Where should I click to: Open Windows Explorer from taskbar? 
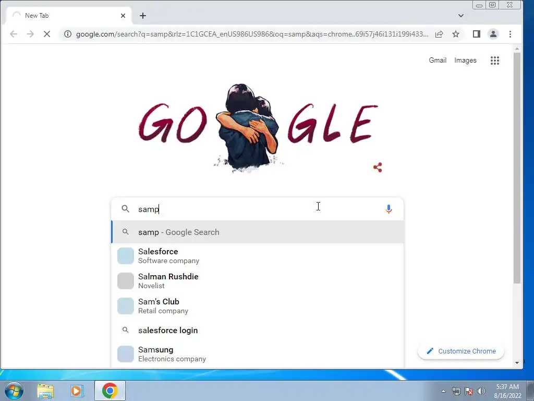[45, 391]
